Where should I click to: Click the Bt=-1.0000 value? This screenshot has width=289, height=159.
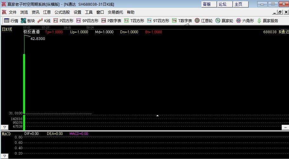pyautogui.click(x=154, y=32)
